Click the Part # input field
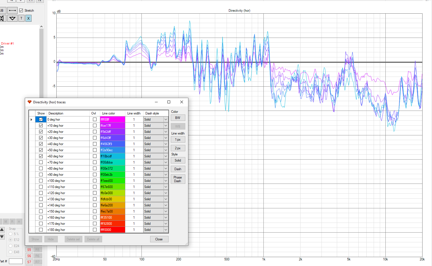This screenshot has width=432, height=266. coord(16,261)
